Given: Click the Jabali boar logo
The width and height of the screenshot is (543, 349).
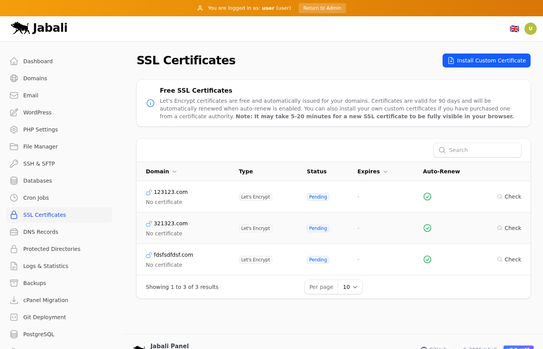Looking at the screenshot, I should (21, 28).
